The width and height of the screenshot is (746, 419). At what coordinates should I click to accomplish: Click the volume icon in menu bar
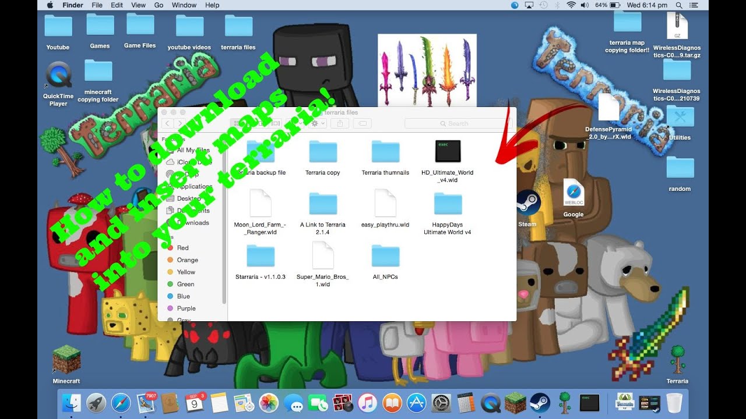pyautogui.click(x=585, y=5)
